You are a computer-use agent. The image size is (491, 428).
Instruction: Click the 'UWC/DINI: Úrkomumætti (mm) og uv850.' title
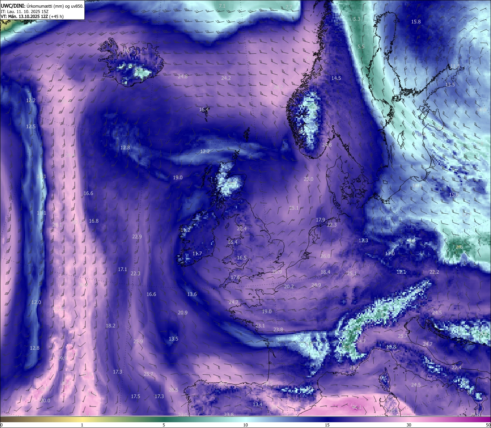[42, 6]
